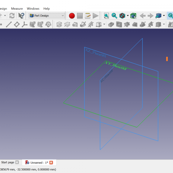The height and width of the screenshot is (173, 173).
Task: Open the Help menu
Action: coord(46,9)
